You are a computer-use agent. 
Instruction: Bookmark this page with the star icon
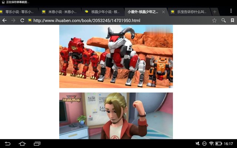214,20
